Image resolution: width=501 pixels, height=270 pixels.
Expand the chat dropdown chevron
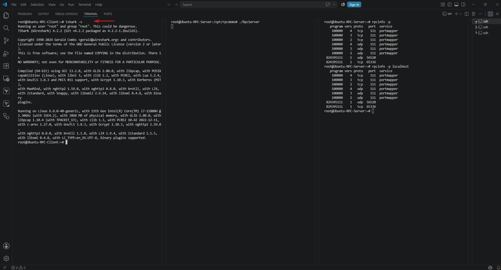(x=334, y=4)
